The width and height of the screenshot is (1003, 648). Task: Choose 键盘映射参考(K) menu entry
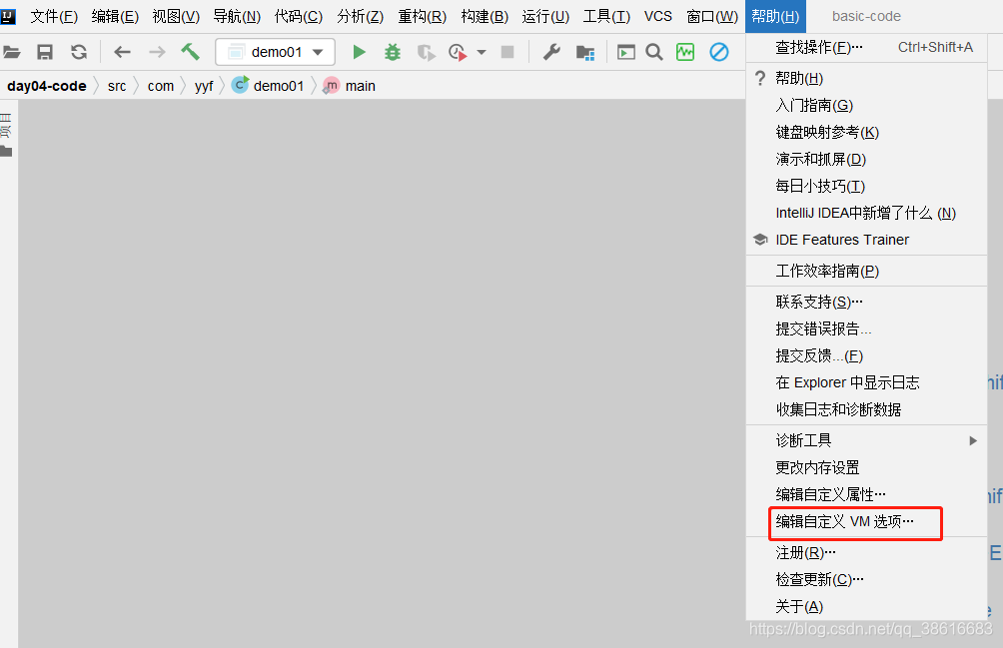tap(866, 132)
